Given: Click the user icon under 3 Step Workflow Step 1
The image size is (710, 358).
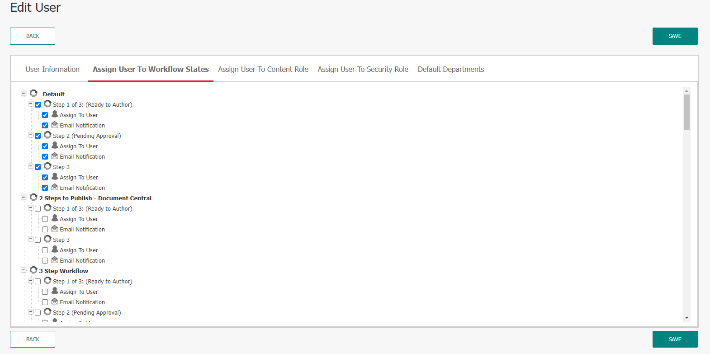Looking at the screenshot, I should (55, 291).
